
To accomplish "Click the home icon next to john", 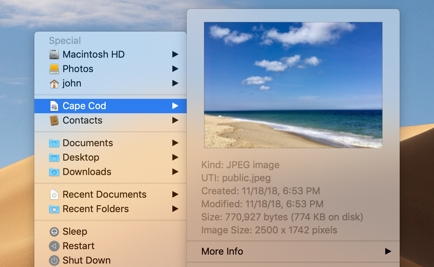I will pos(54,83).
